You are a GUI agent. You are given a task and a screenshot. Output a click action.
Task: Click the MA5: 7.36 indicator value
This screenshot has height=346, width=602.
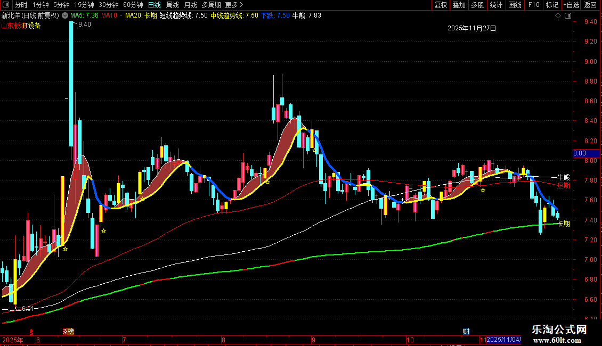point(84,15)
